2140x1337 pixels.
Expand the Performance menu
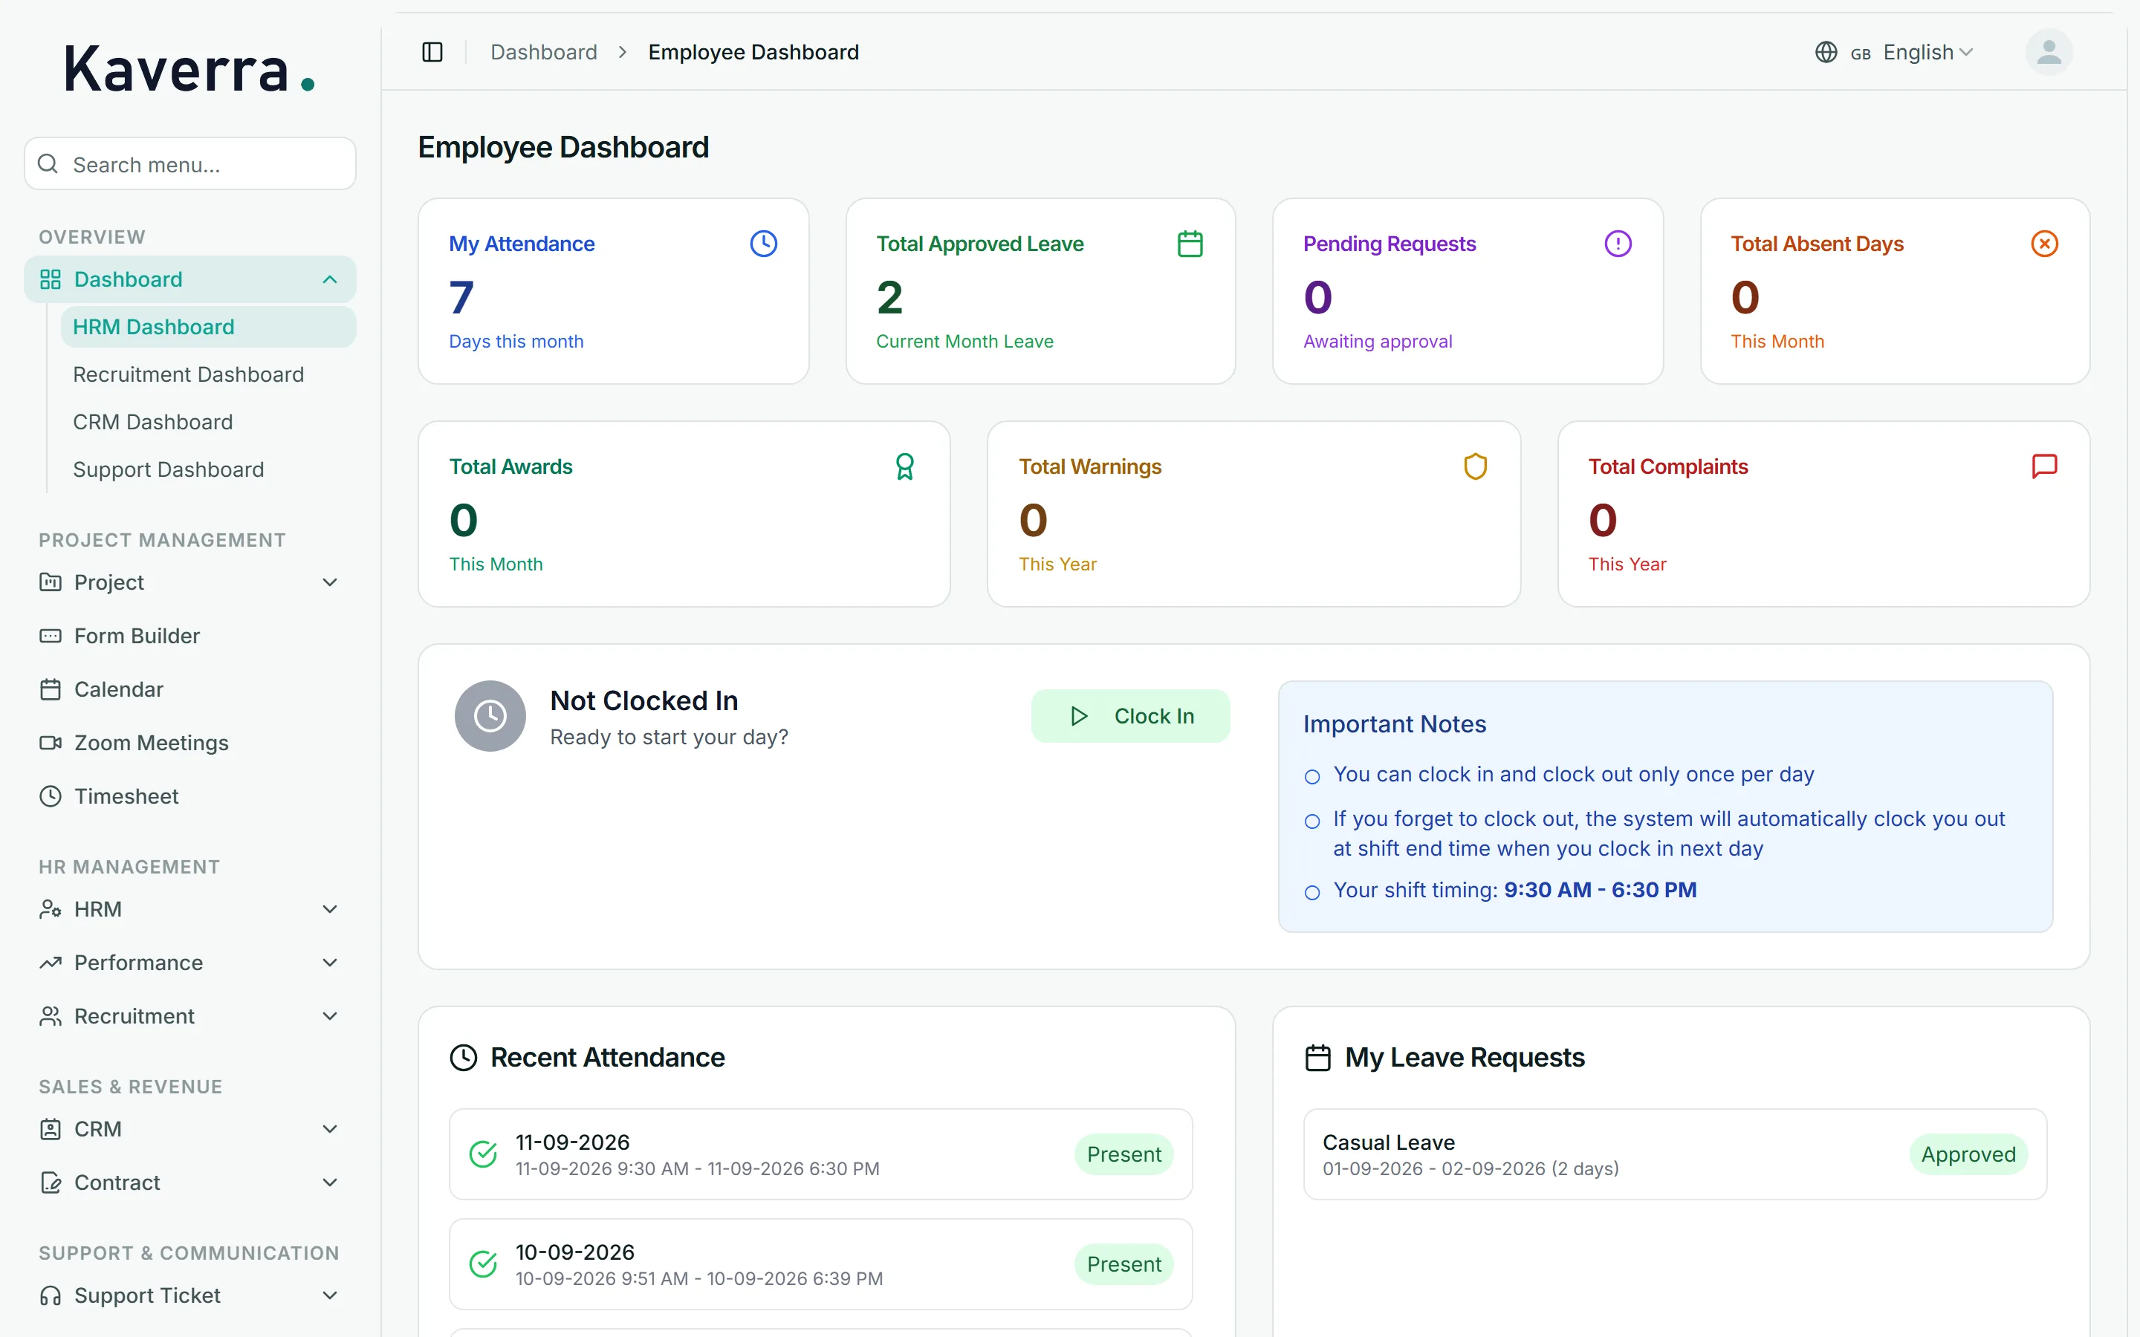190,962
